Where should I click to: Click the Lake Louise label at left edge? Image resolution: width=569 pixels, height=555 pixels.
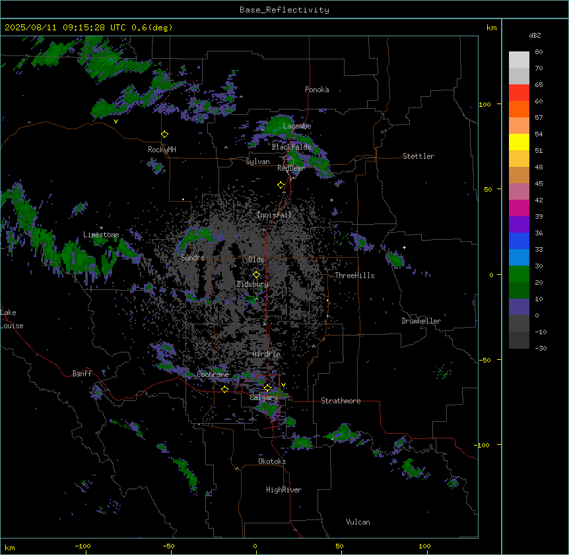[x=12, y=319]
